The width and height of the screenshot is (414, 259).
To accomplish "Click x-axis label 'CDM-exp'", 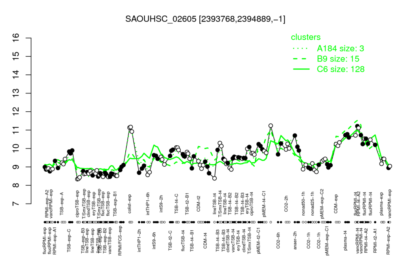I will [x=336, y=204].
